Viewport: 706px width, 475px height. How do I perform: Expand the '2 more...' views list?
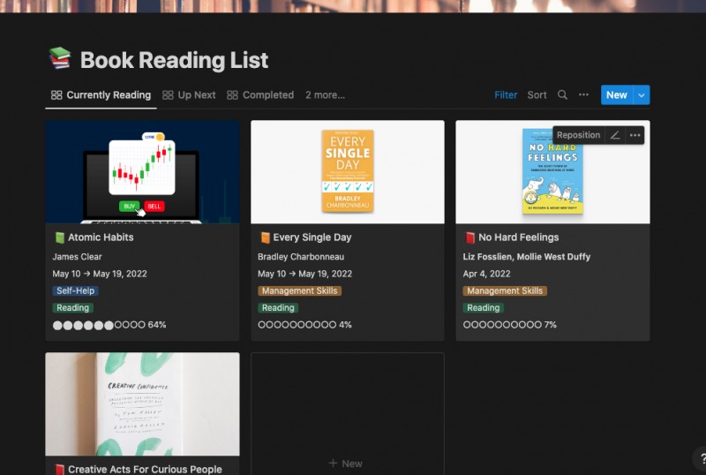click(325, 95)
